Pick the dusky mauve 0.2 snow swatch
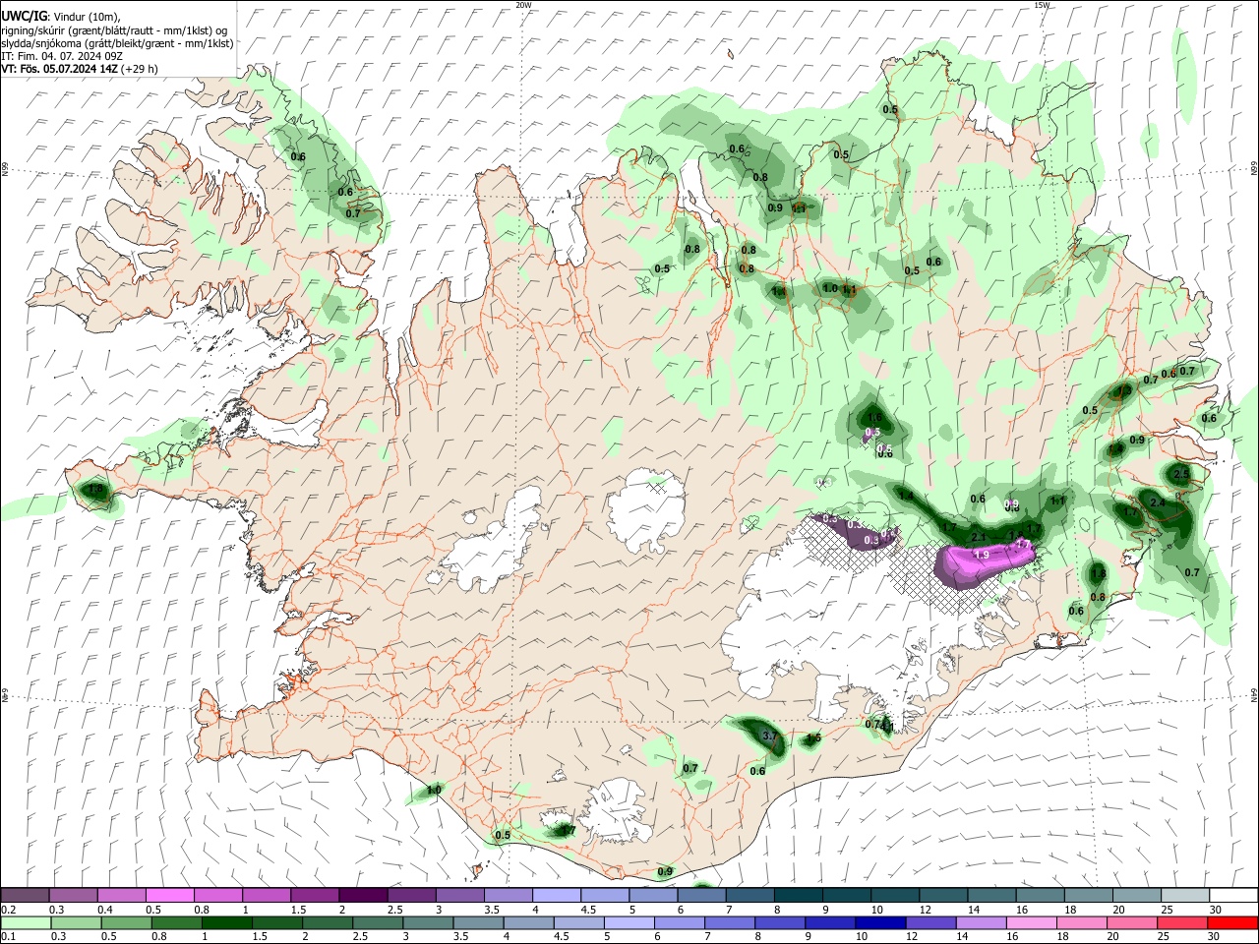1259x944 pixels. click(x=25, y=895)
